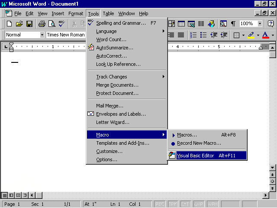Viewport: 277px width, 208px height.
Task: Open the highlight color dropdown arrow
Action: click(x=258, y=35)
